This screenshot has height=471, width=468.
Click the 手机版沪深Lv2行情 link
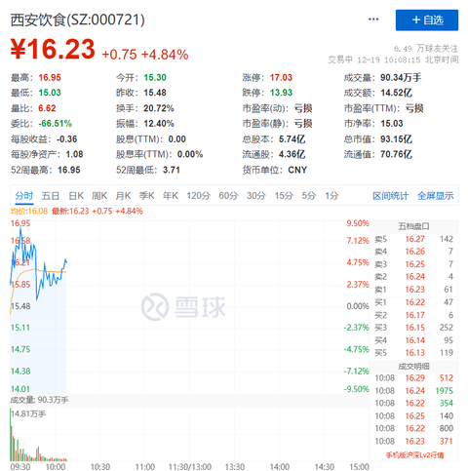(414, 455)
